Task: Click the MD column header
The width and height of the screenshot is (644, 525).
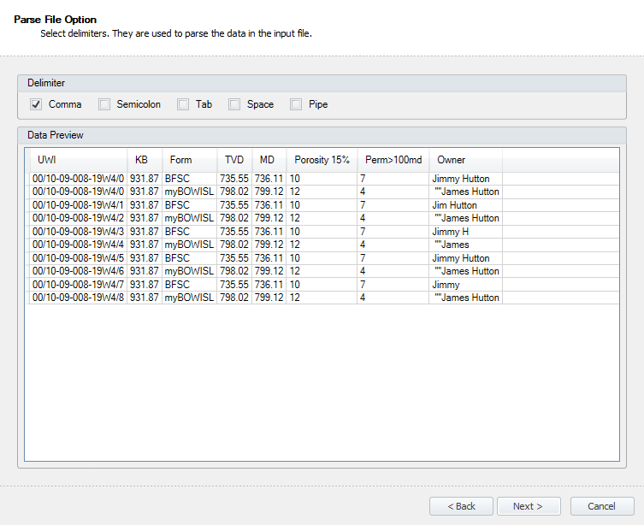Action: tap(269, 160)
